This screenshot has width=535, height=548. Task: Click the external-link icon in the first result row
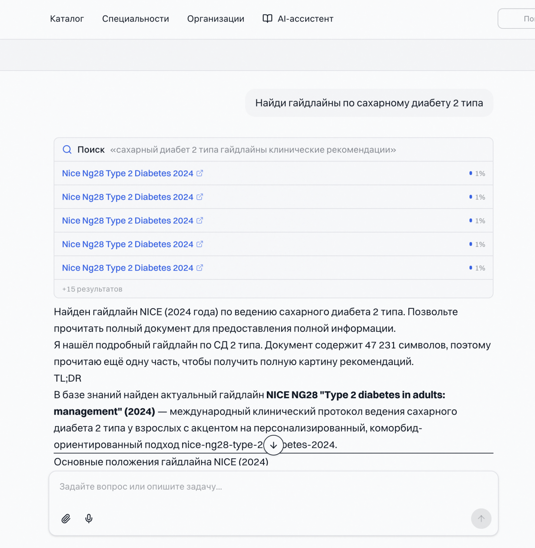pos(200,173)
